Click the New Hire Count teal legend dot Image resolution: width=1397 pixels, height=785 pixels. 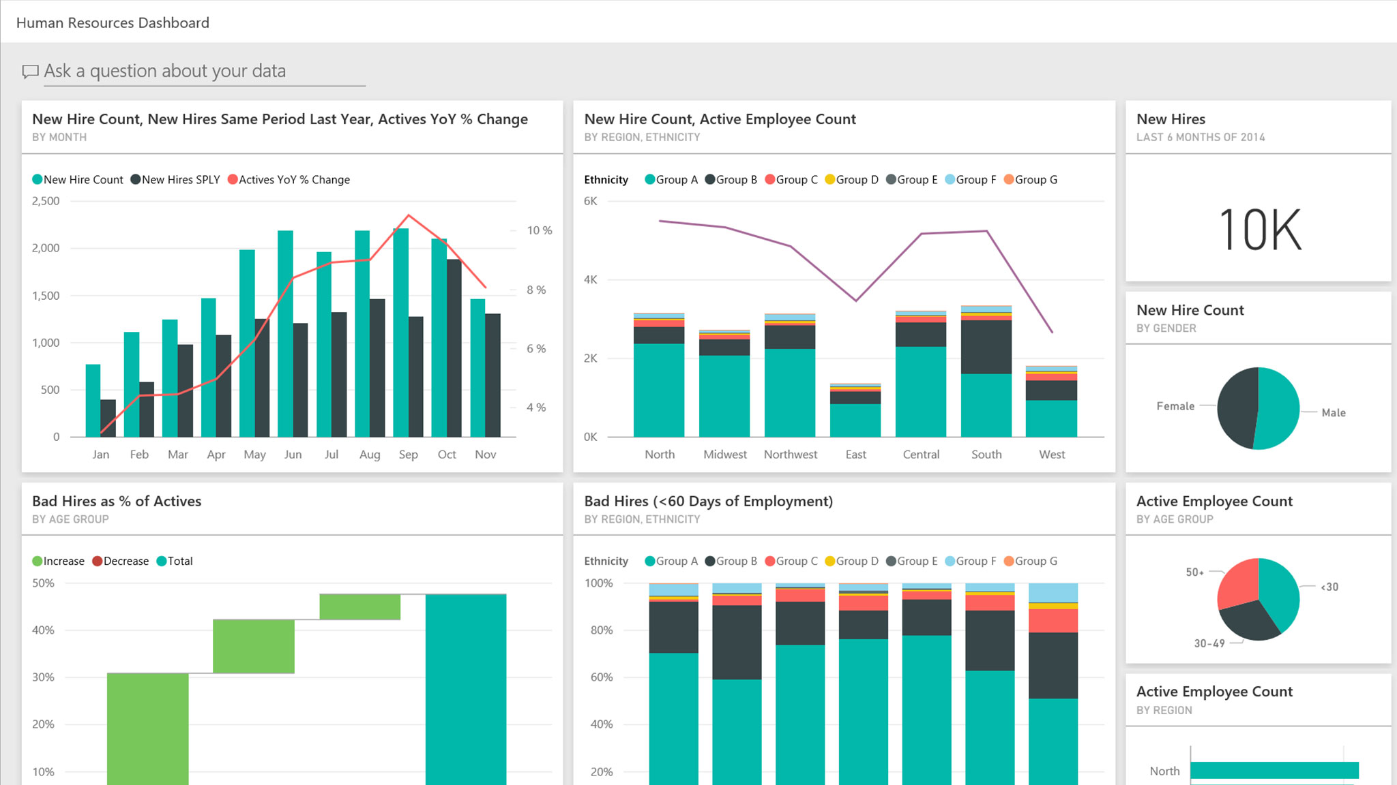point(38,180)
